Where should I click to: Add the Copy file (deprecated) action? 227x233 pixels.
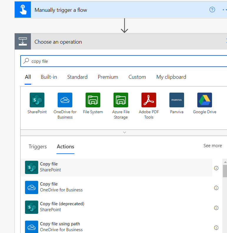(x=117, y=207)
